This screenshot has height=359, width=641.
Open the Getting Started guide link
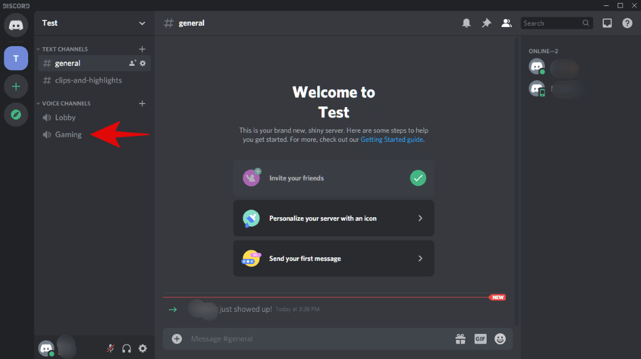[x=391, y=139]
